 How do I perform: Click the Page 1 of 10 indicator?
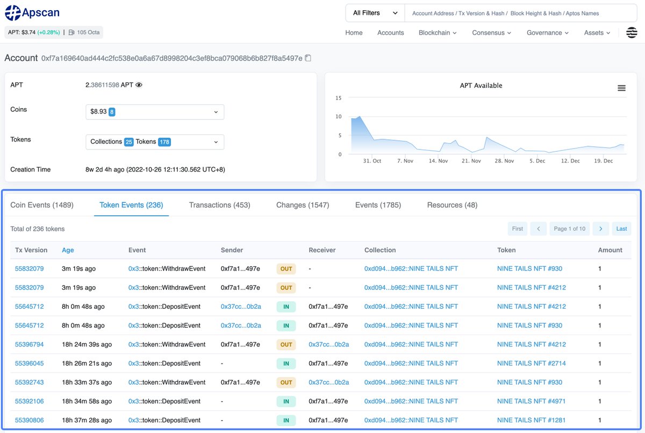coord(569,229)
